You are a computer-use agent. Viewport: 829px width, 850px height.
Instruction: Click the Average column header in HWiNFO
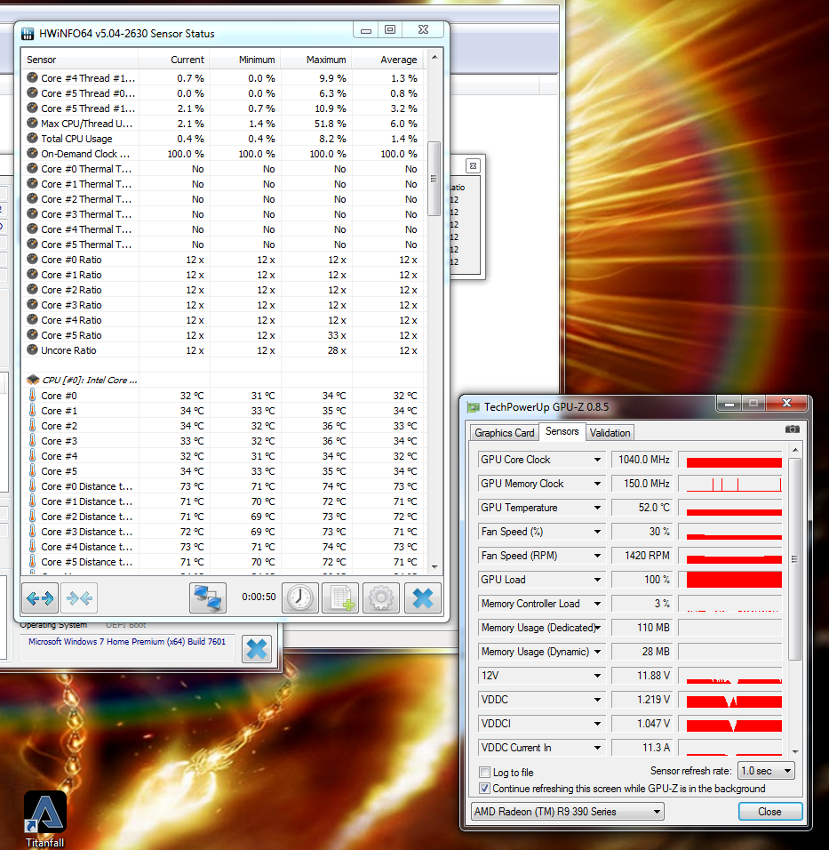[388, 60]
